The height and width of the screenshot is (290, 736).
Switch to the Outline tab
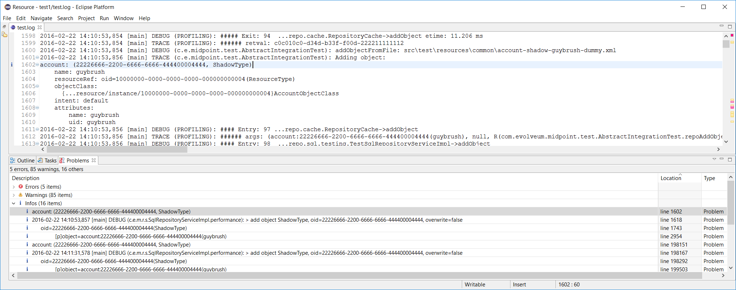[22, 161]
